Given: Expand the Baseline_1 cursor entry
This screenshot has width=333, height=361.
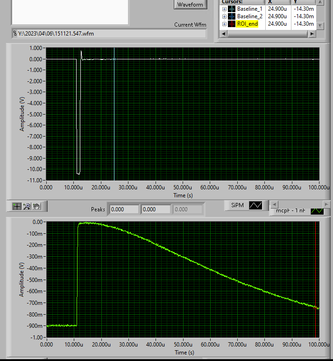Looking at the screenshot, I should click(224, 9).
